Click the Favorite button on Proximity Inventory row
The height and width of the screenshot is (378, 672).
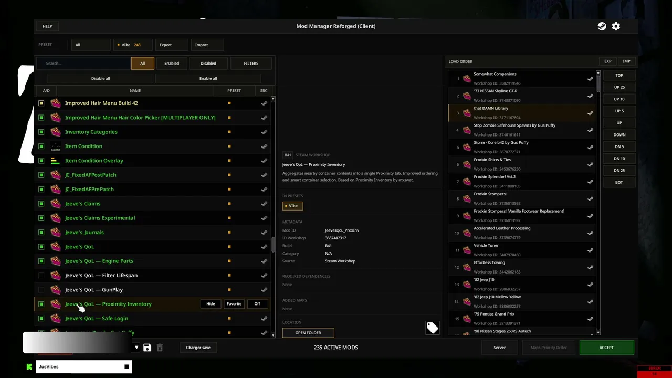coord(234,304)
